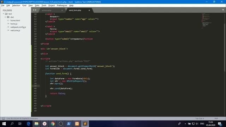Place cursor on the xhr.open() line

[56, 84]
